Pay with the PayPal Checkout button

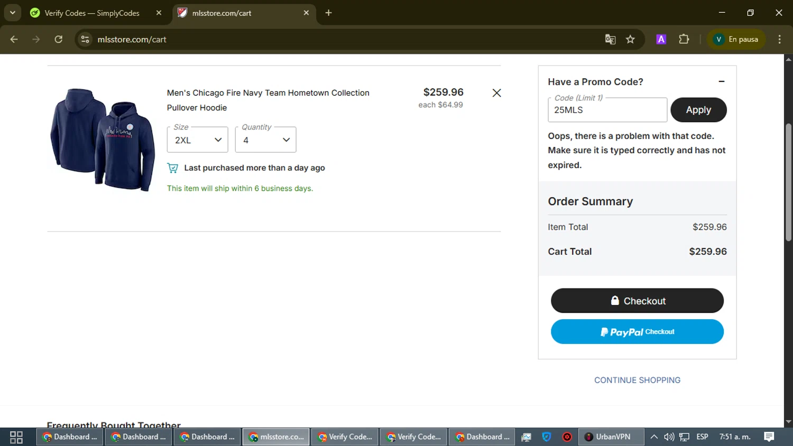click(x=637, y=332)
